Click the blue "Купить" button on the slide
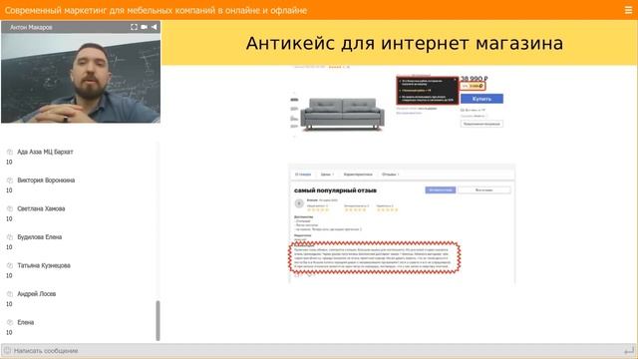 coord(481,99)
